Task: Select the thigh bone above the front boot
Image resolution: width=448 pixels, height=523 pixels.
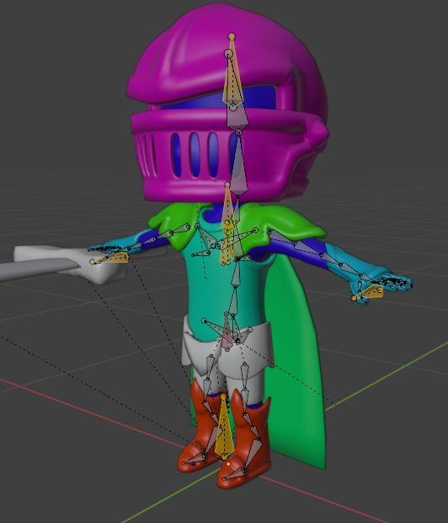Action: point(244,376)
